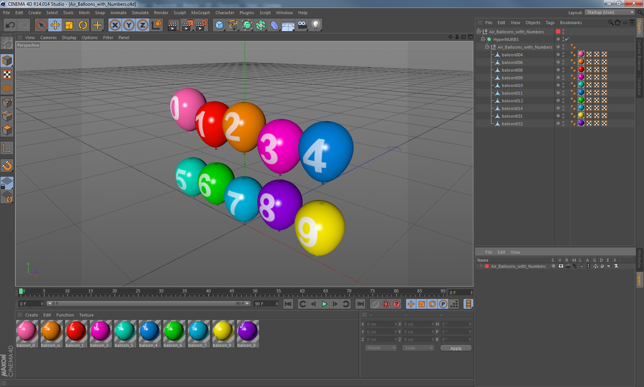The height and width of the screenshot is (387, 644).
Task: Open the Character menu
Action: pyautogui.click(x=225, y=13)
